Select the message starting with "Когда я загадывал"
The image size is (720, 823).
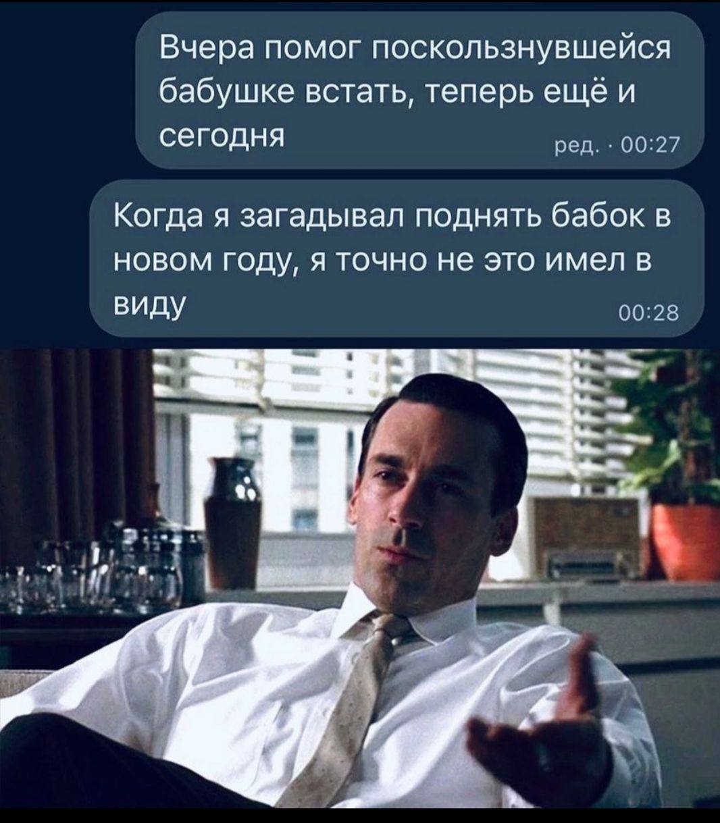[x=396, y=257]
